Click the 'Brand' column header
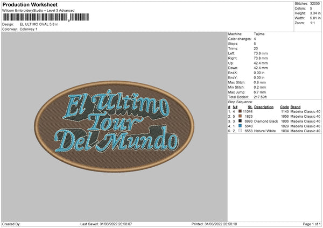The width and height of the screenshot is (323, 228). coord(296,107)
